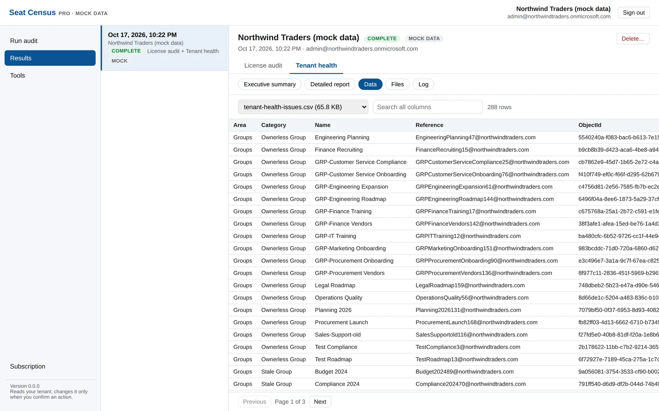Screen dimensions: 659x411
Task: Click the ObjectId column header
Action: [590, 125]
